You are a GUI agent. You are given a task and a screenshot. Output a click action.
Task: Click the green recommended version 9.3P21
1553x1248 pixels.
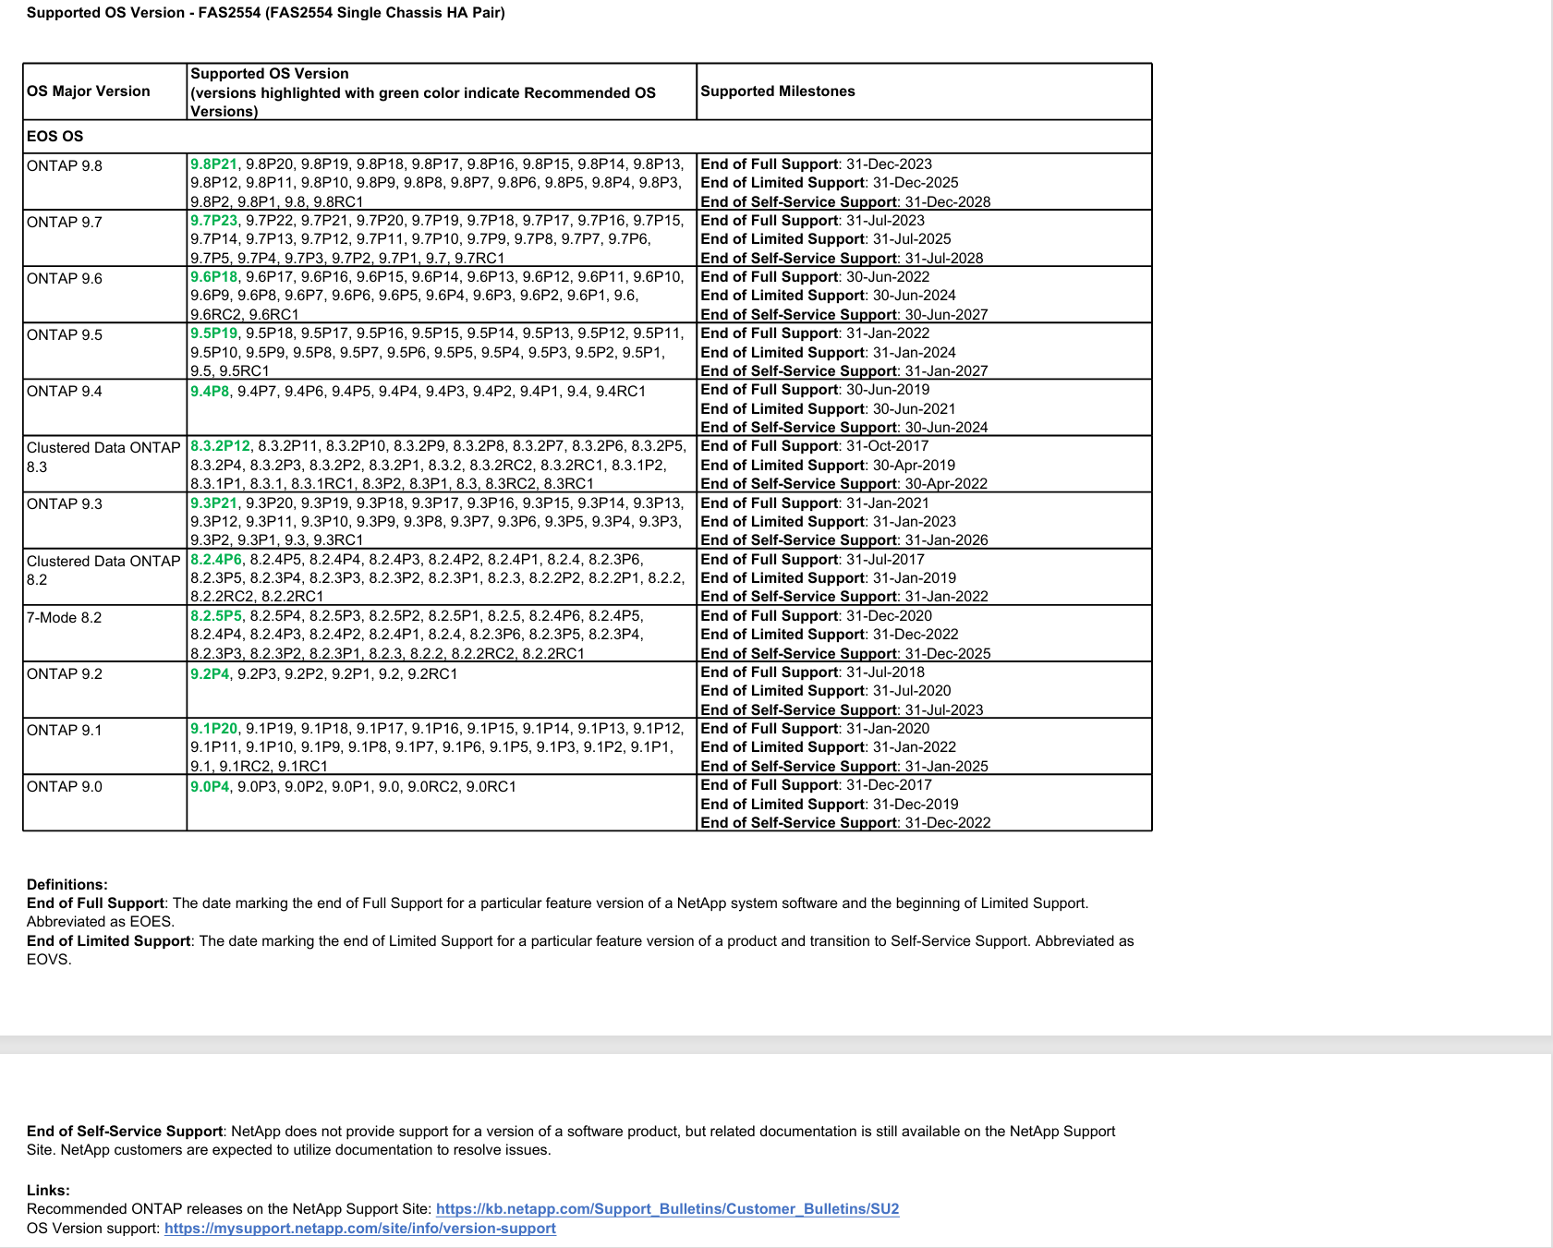[x=213, y=503]
